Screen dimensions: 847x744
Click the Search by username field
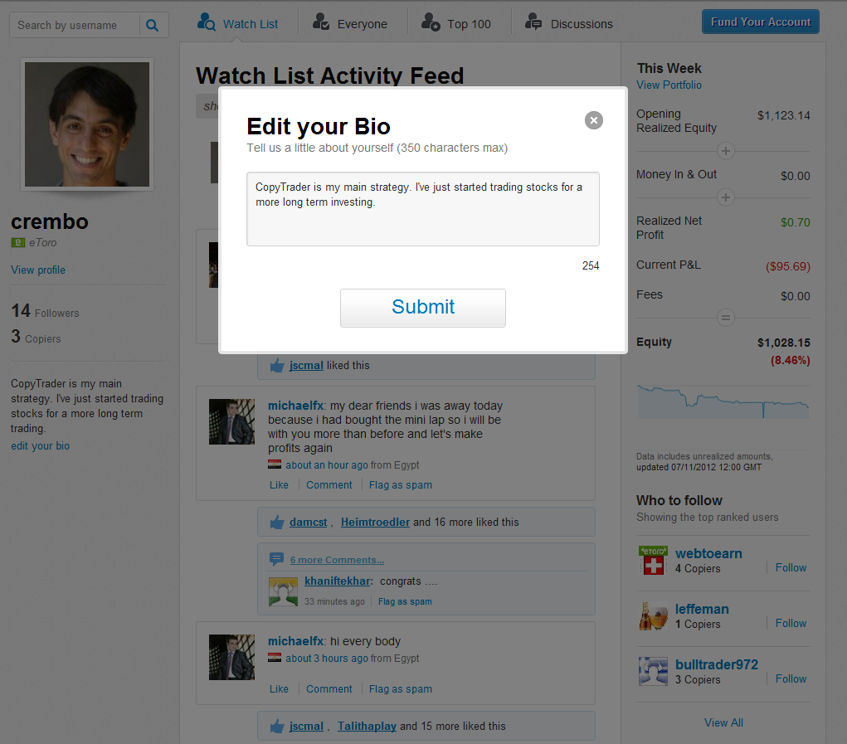[75, 26]
